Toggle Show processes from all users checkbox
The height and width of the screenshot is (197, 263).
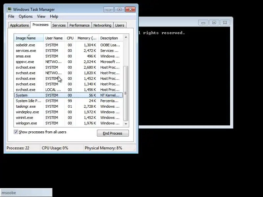(x=16, y=132)
